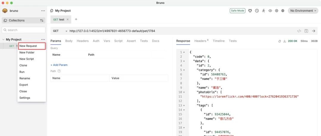Toggle the Safe Mode badge

pyautogui.click(x=237, y=11)
